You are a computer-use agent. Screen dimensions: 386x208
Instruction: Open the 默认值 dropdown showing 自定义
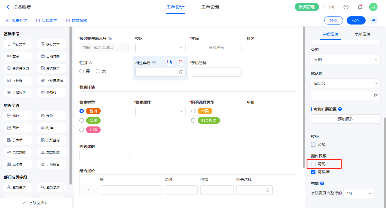tap(345, 83)
